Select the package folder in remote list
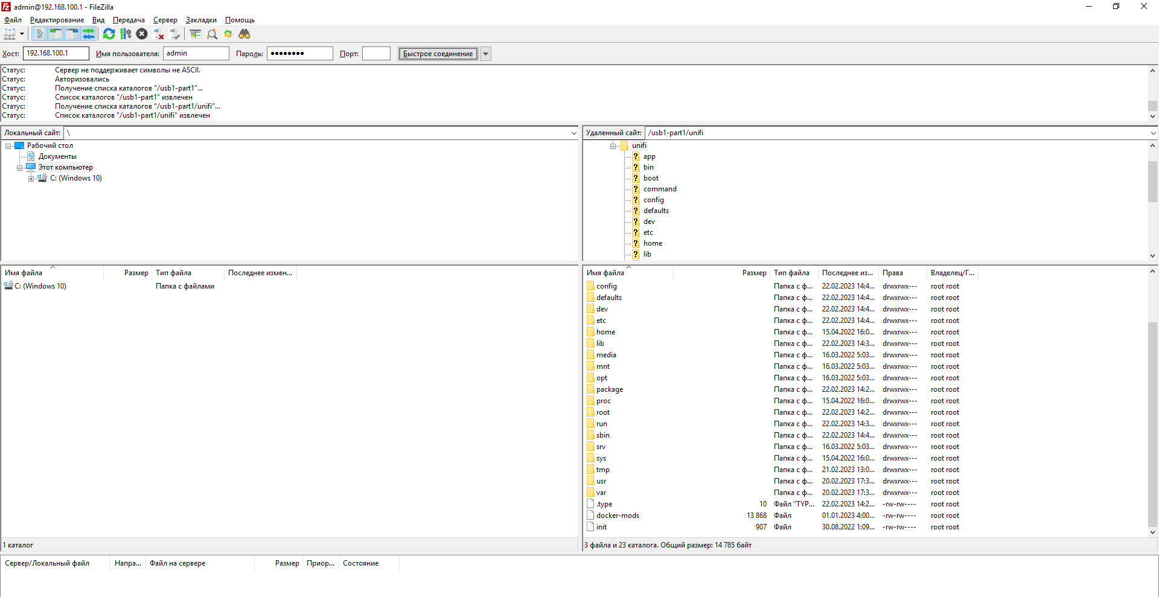This screenshot has height=597, width=1159. [x=610, y=389]
